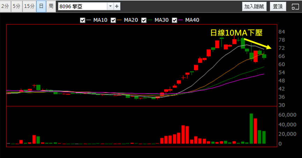302x158 pixels.
Task: Click the volume axis label 60,000
Action: click(287, 115)
